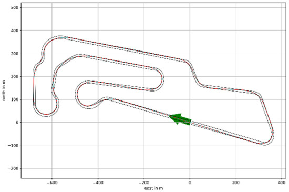Click the 'north in m' y-axis label

click(x=4, y=90)
